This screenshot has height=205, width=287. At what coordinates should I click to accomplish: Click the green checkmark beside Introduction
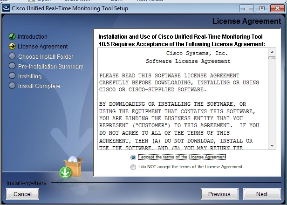[12, 36]
